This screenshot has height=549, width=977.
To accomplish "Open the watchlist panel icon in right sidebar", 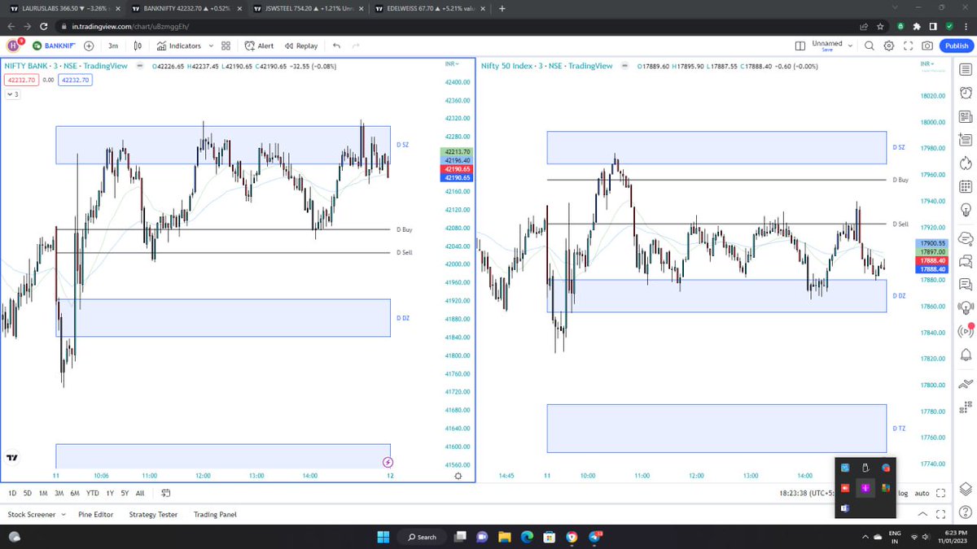I will [965, 71].
